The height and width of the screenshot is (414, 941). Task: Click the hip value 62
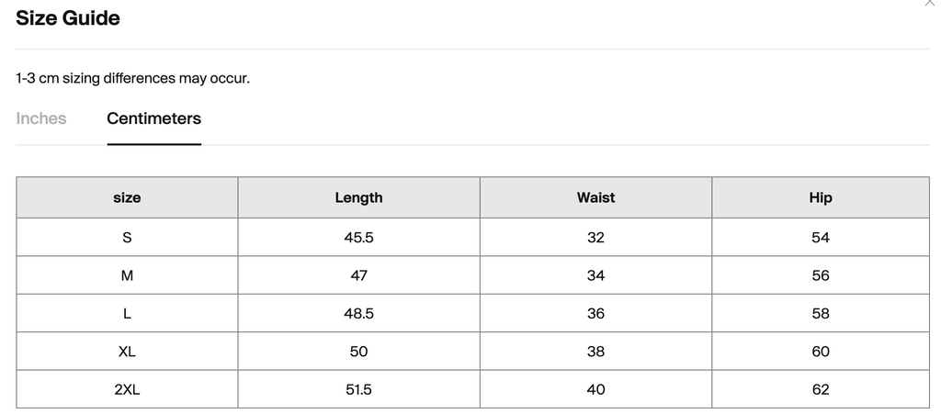point(821,389)
